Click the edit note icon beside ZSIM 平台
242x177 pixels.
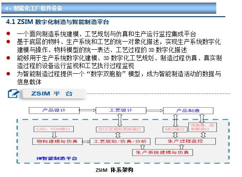[14, 93]
